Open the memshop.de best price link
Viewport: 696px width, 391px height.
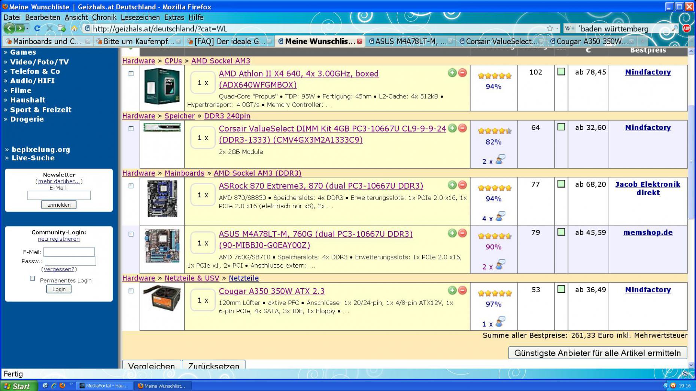point(648,233)
